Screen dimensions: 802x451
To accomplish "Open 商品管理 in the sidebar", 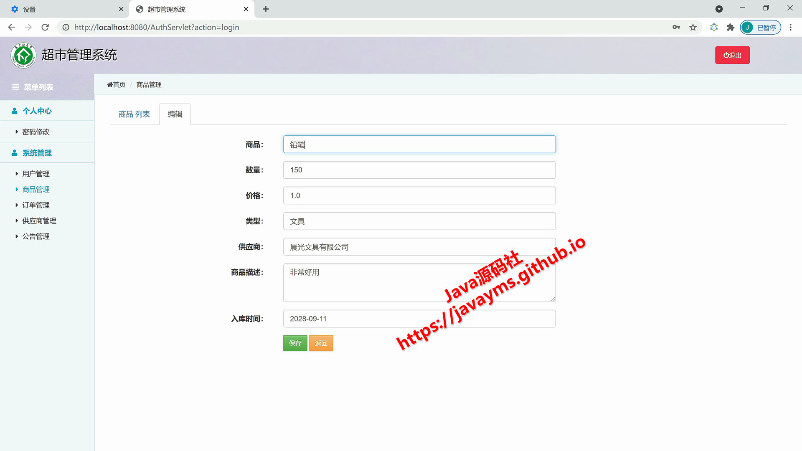I will coord(36,189).
